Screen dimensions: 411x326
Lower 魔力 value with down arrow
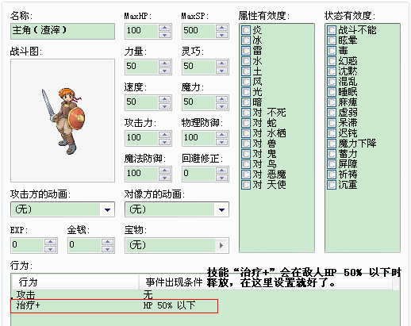[x=221, y=106]
